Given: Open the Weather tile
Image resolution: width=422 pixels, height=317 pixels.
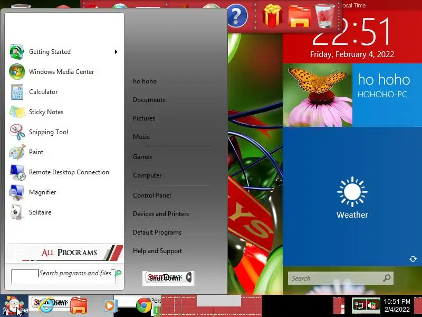Looking at the screenshot, I should coord(352,197).
